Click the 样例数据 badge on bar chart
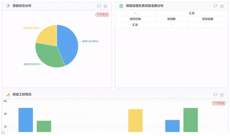Screen dimensions: 230x136 click(x=219, y=103)
